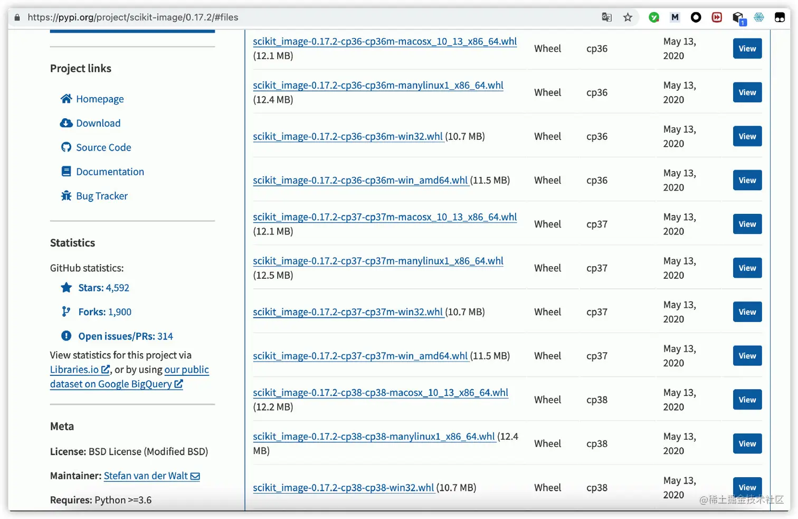Open the Homepage project link
The image size is (798, 519).
(100, 99)
